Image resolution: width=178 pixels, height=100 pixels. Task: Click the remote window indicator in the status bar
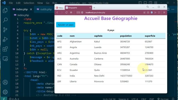[x=4, y=99]
